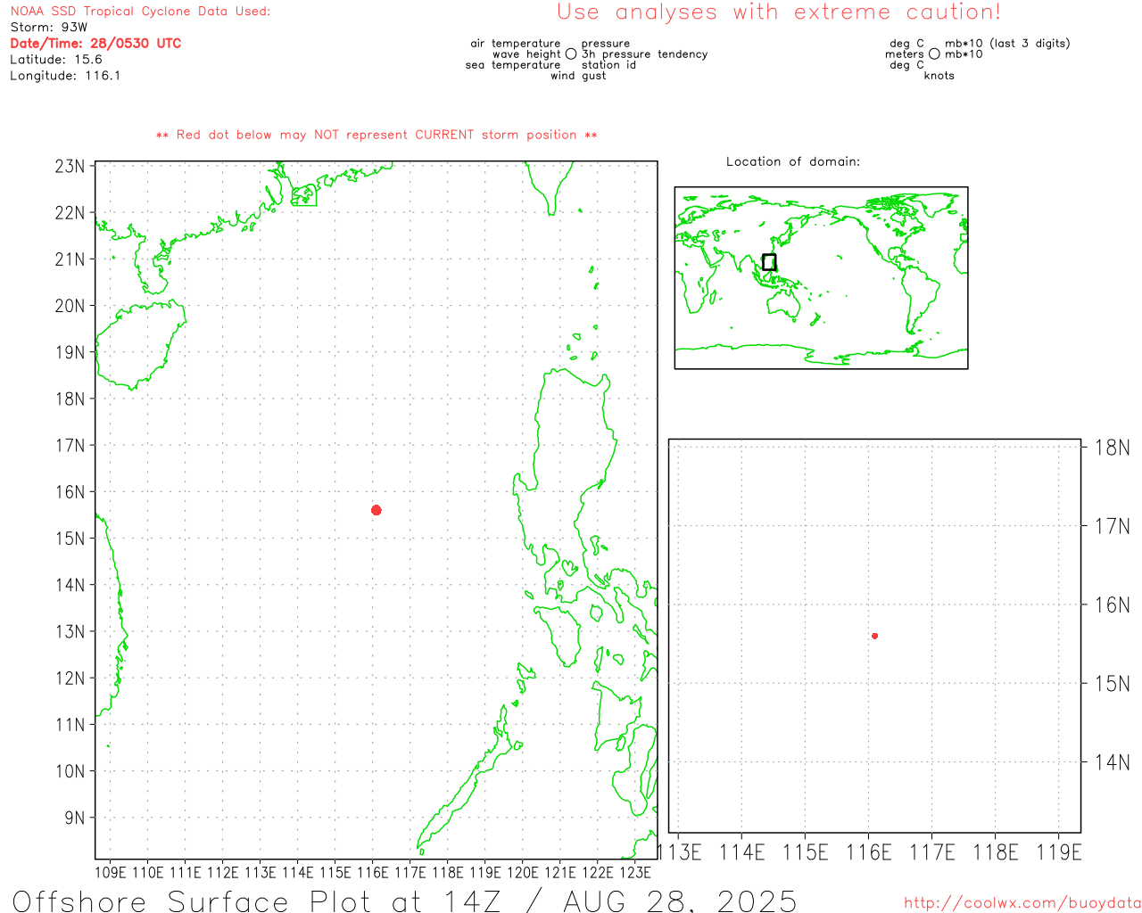Click the 20N latitude axis label
Image resolution: width=1142 pixels, height=913 pixels.
pyautogui.click(x=70, y=306)
